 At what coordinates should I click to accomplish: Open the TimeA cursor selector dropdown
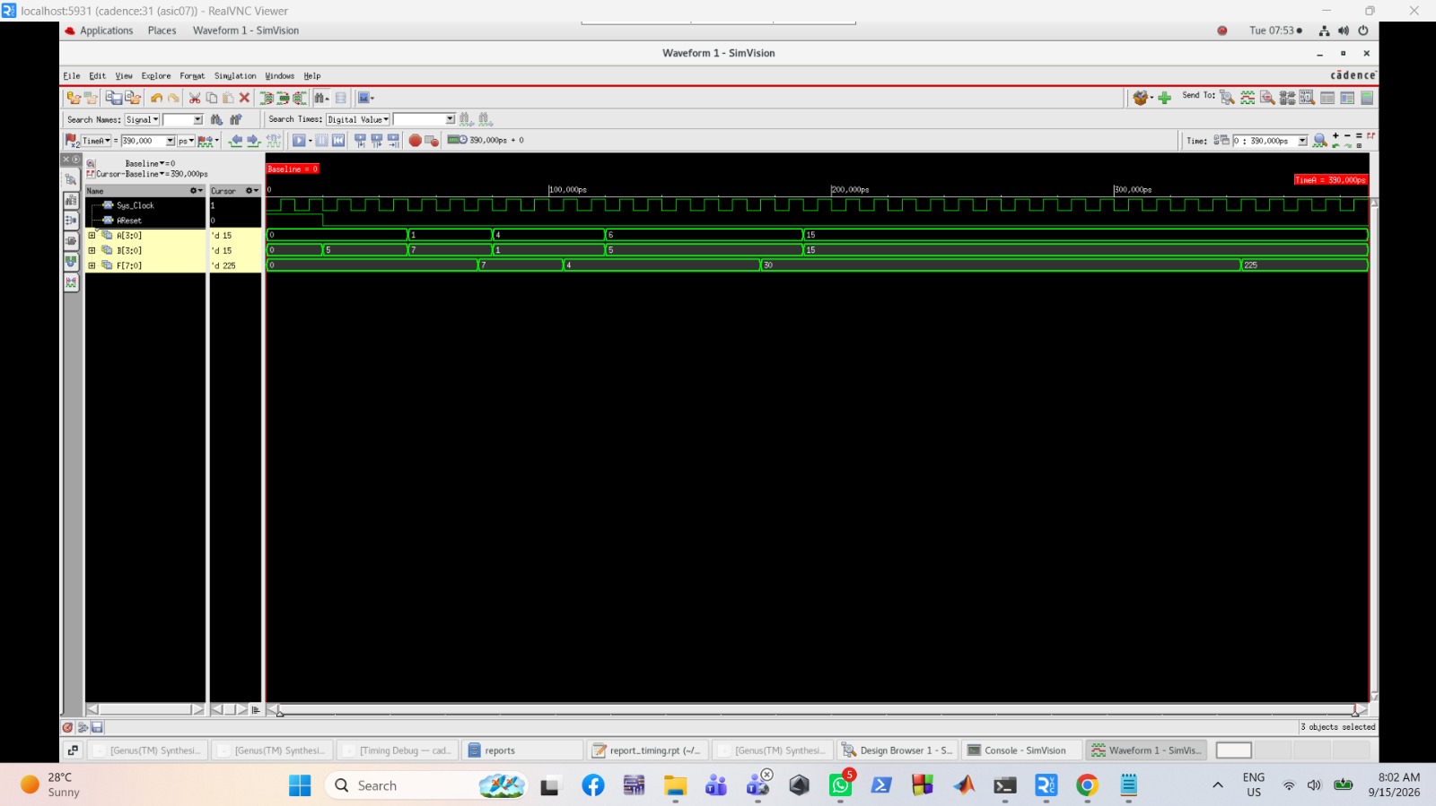point(96,141)
